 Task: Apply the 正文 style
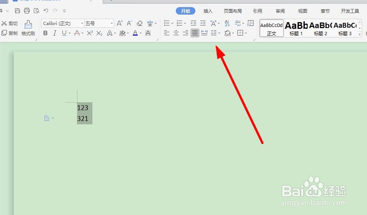coord(272,28)
